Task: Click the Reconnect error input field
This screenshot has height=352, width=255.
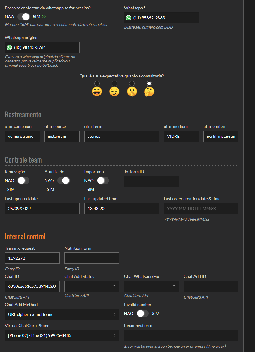Action: [181, 335]
